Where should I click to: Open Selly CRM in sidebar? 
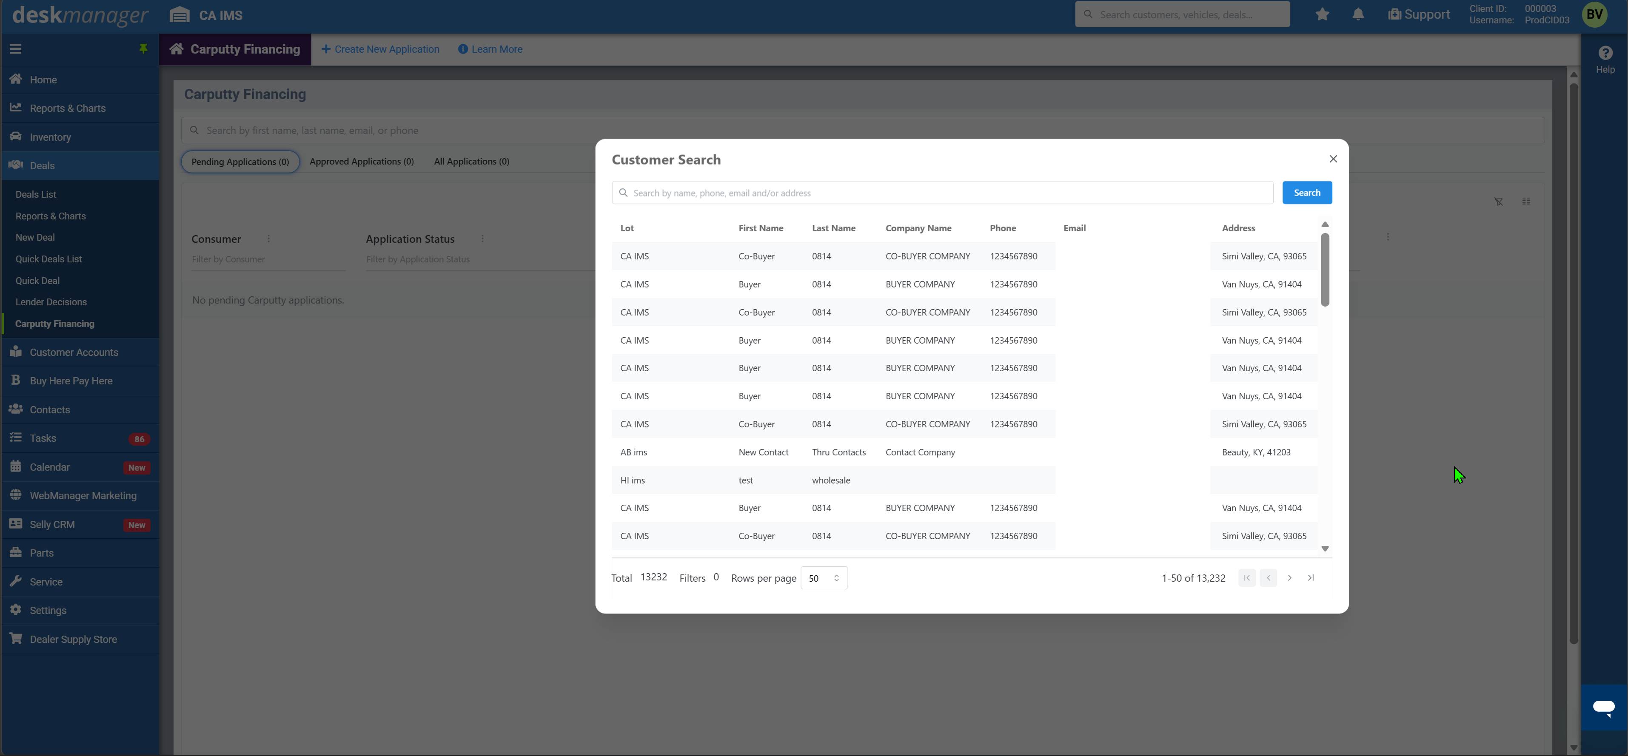[x=80, y=525]
